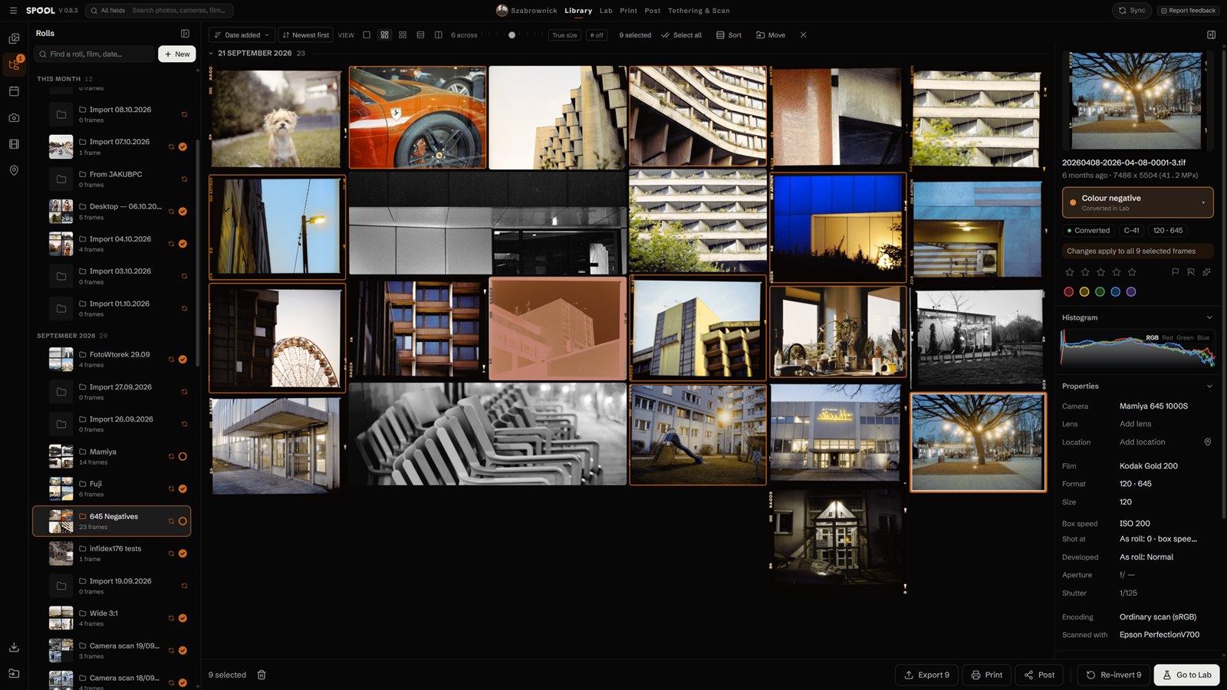Click Export 9 button
The width and height of the screenshot is (1227, 690).
pyautogui.click(x=926, y=675)
